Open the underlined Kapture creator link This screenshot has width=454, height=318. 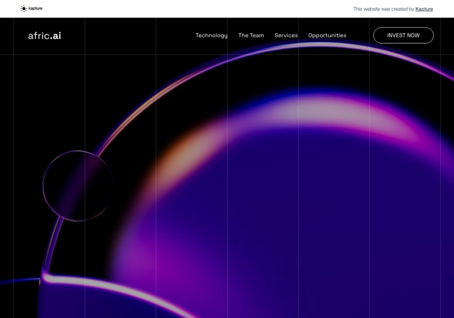[424, 9]
